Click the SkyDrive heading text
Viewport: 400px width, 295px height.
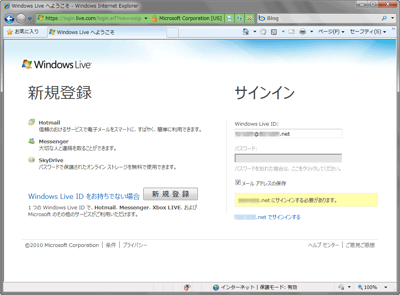coord(51,161)
